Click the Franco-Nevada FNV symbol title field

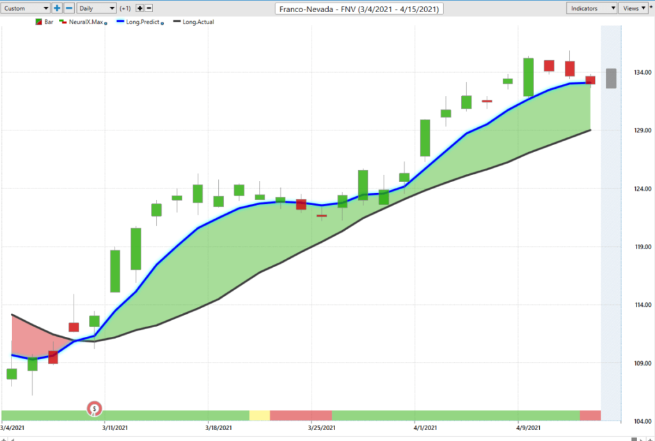[x=359, y=9]
